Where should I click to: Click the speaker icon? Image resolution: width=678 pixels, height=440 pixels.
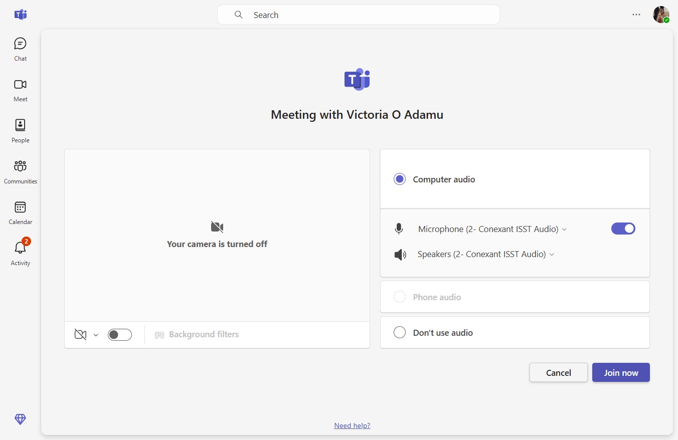pos(400,255)
